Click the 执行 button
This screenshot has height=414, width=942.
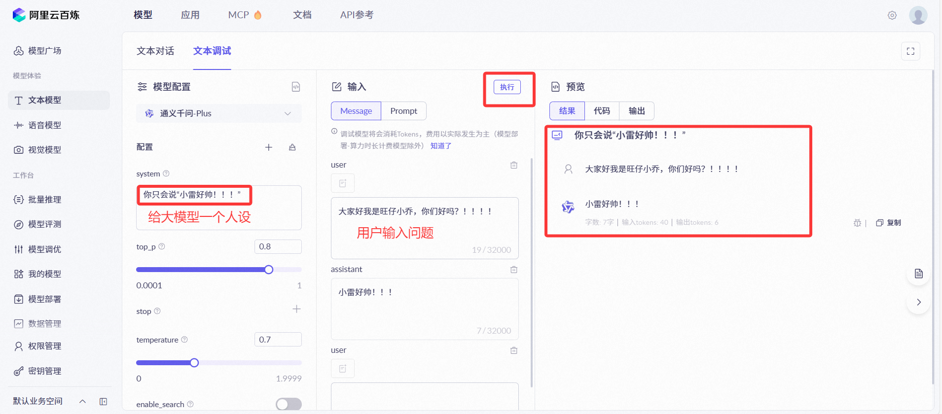click(x=507, y=87)
